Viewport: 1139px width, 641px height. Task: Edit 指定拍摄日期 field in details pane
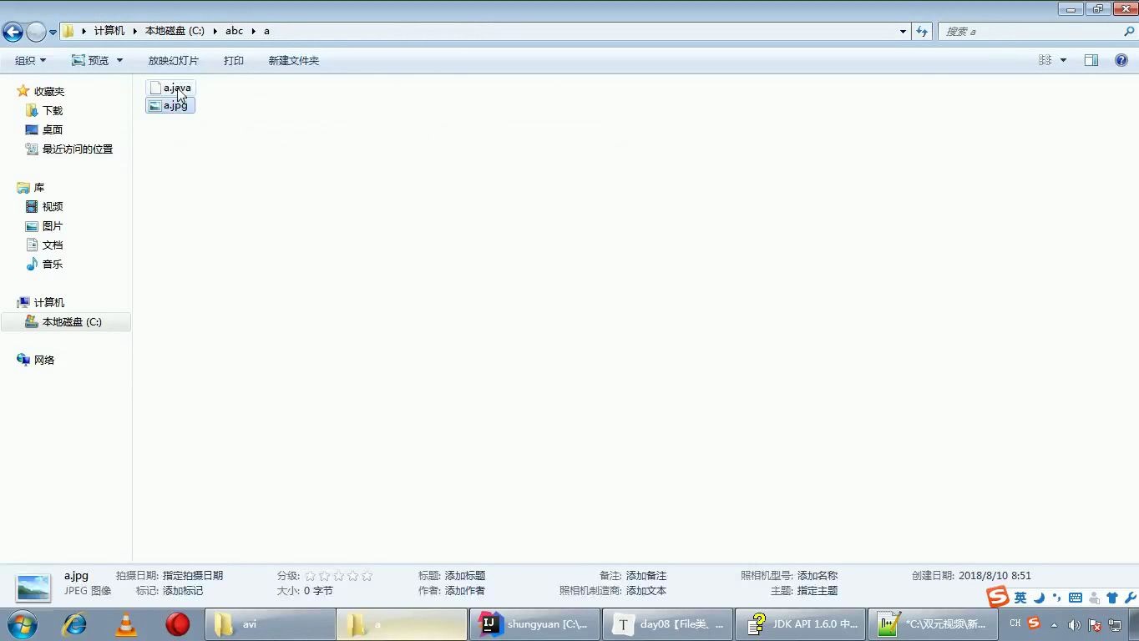193,575
